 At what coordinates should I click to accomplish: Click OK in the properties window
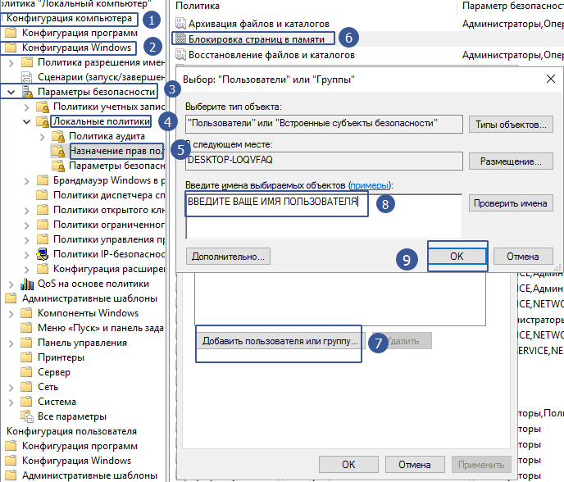point(348,464)
